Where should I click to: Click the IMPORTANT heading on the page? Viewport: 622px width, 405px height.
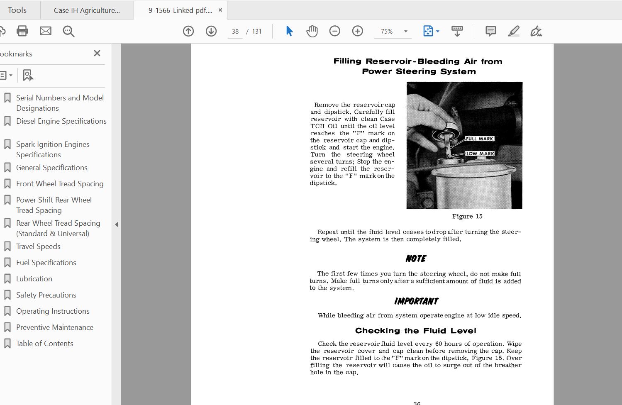point(416,301)
